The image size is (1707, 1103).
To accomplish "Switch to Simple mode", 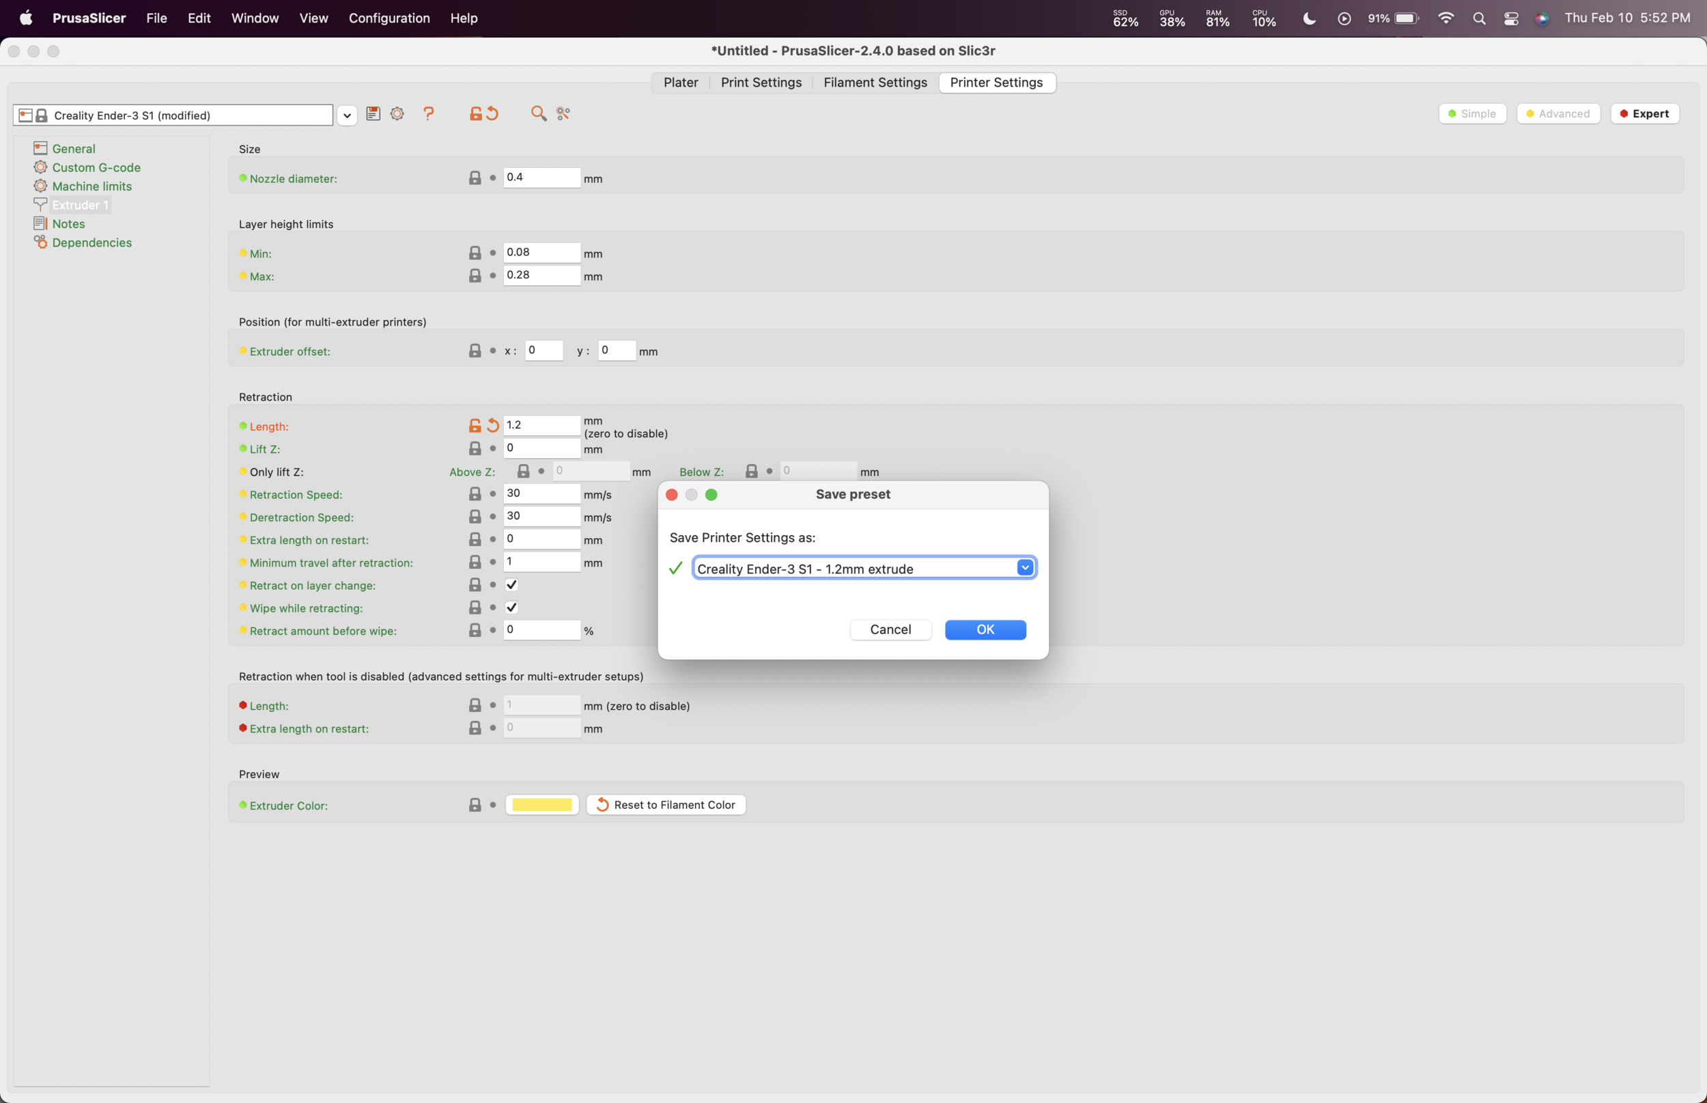I will coord(1472,113).
